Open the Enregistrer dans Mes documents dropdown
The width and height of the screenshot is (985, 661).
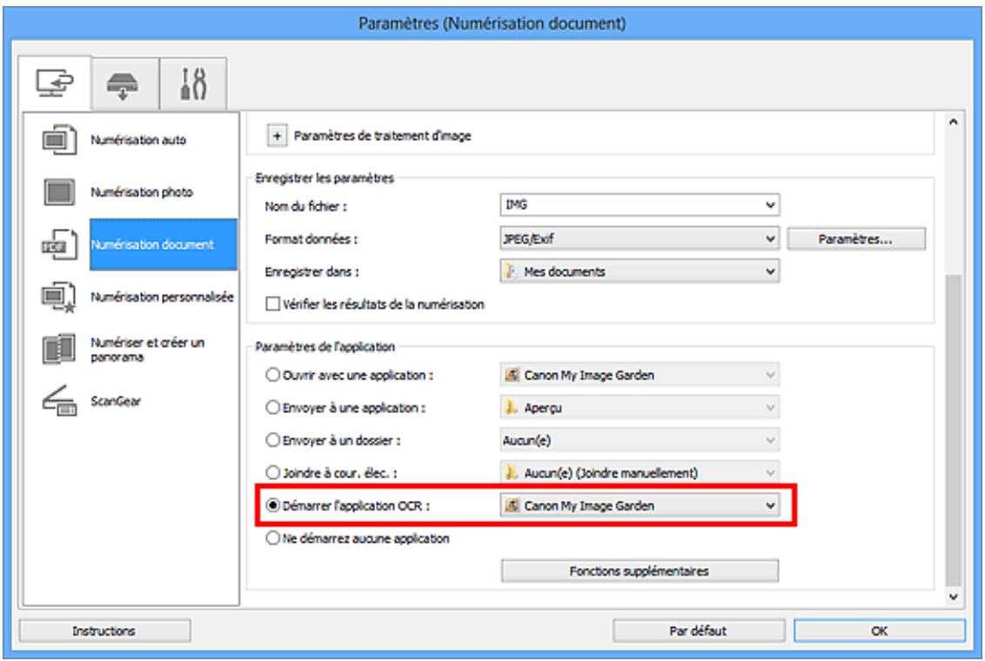640,271
